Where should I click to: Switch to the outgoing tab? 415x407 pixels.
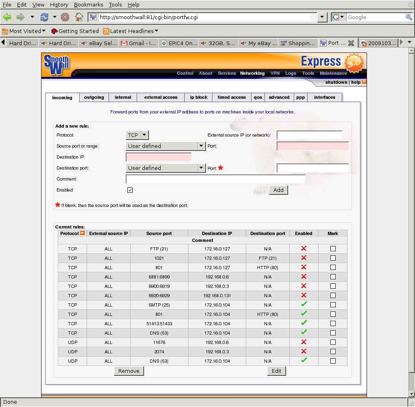coord(94,98)
